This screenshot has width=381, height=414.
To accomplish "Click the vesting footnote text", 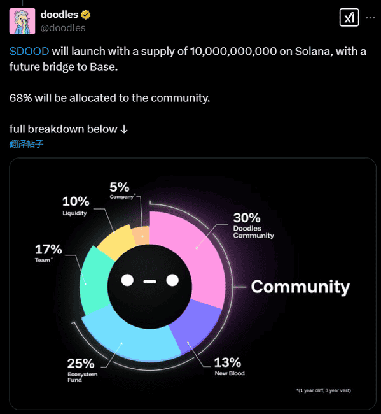I will [x=324, y=390].
